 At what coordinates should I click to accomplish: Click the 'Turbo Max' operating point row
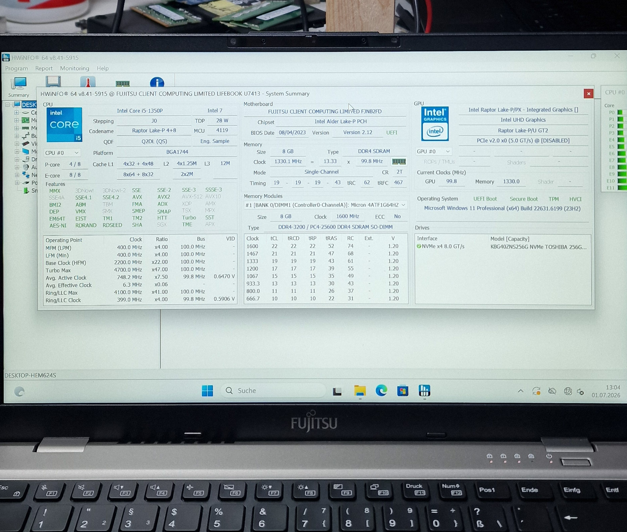point(140,270)
